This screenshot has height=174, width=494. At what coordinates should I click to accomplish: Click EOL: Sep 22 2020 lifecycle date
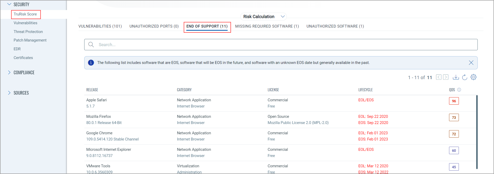click(x=373, y=117)
